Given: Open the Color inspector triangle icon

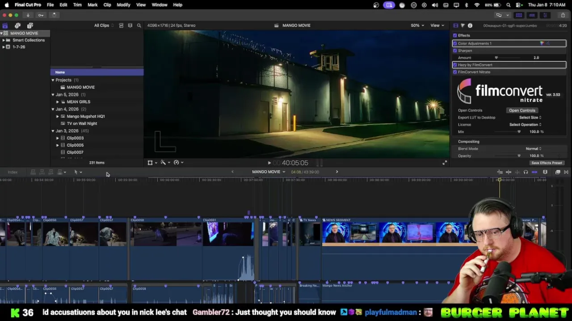Looking at the screenshot, I should [463, 25].
